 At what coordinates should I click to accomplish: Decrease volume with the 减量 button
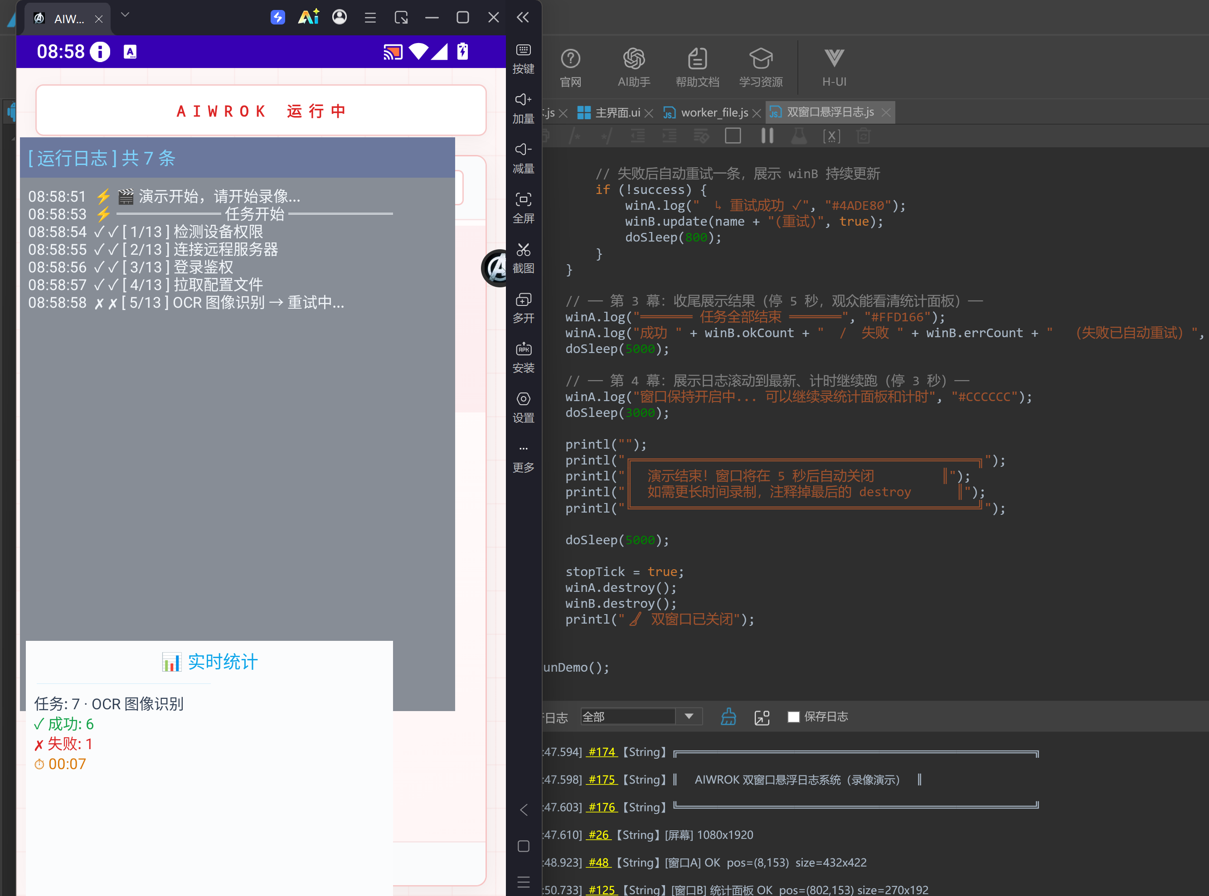pyautogui.click(x=523, y=158)
